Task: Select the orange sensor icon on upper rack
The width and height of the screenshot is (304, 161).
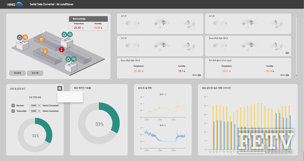Action: (x=41, y=39)
